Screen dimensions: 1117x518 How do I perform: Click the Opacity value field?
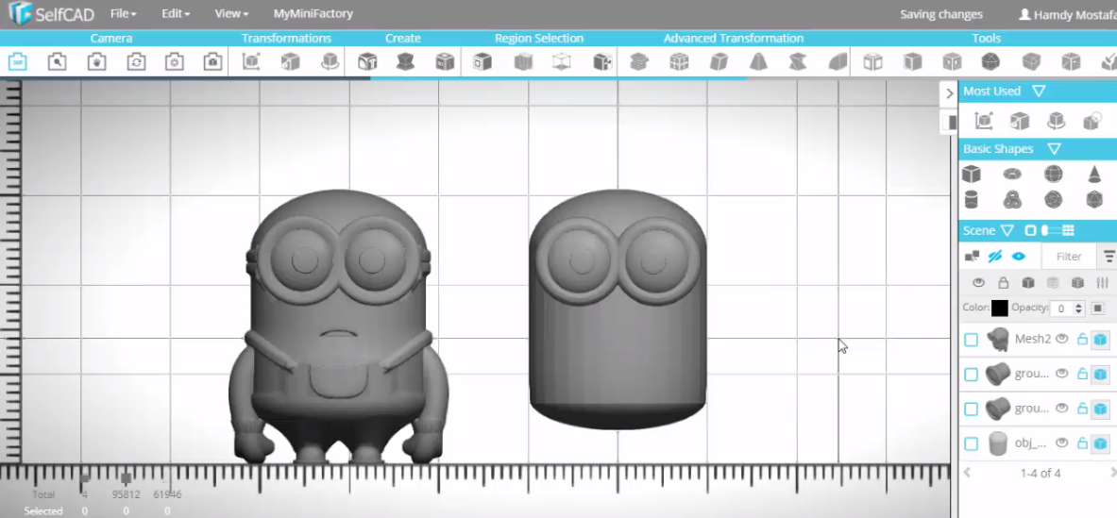[1062, 309]
